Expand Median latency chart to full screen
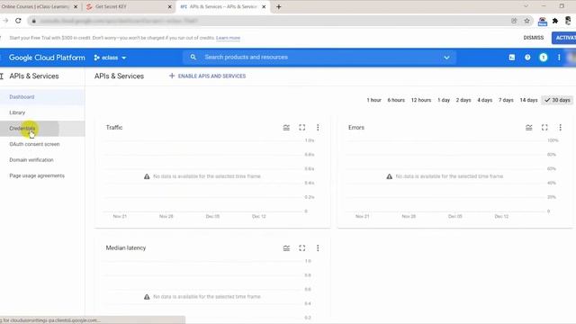This screenshot has height=324, width=576. (x=302, y=248)
